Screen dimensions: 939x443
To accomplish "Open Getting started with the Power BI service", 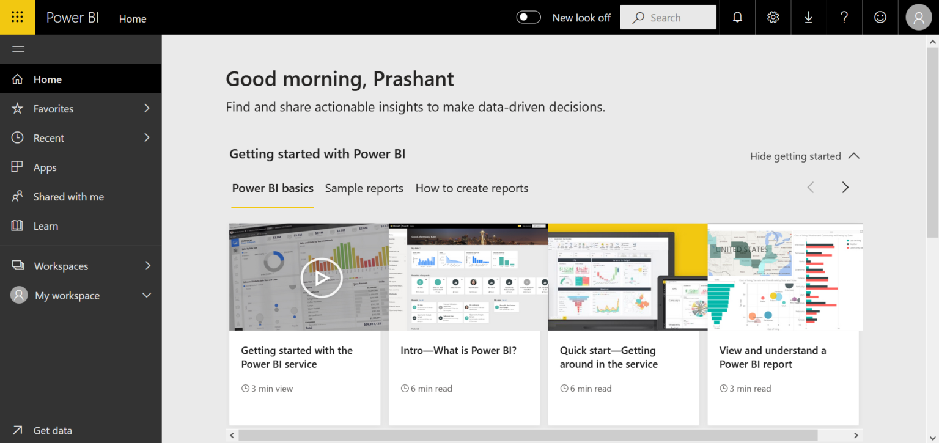I will click(297, 357).
